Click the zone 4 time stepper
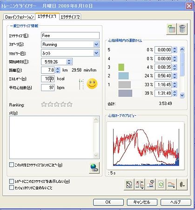Screen dimensions: 195x210 pyautogui.click(x=175, y=58)
